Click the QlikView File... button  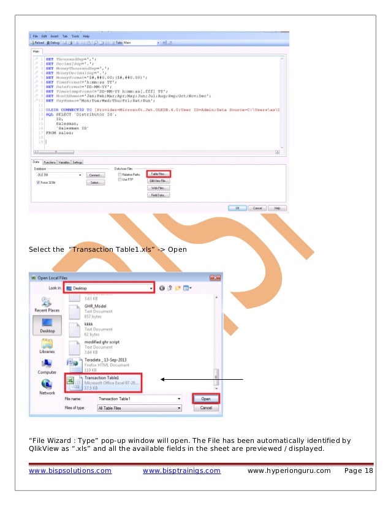(158, 181)
